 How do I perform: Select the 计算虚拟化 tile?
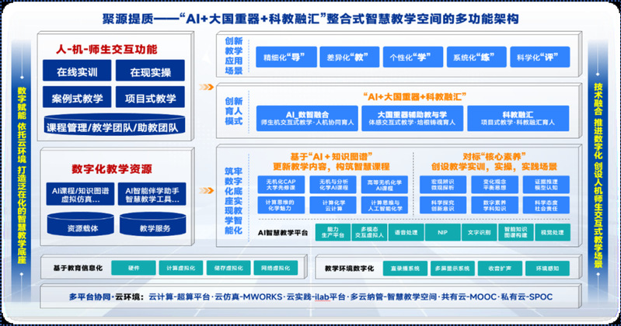[x=173, y=269]
